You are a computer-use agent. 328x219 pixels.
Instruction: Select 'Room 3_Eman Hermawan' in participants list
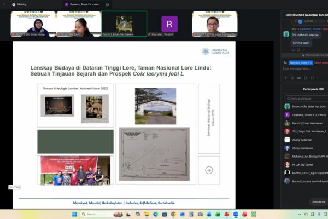pyautogui.click(x=306, y=123)
